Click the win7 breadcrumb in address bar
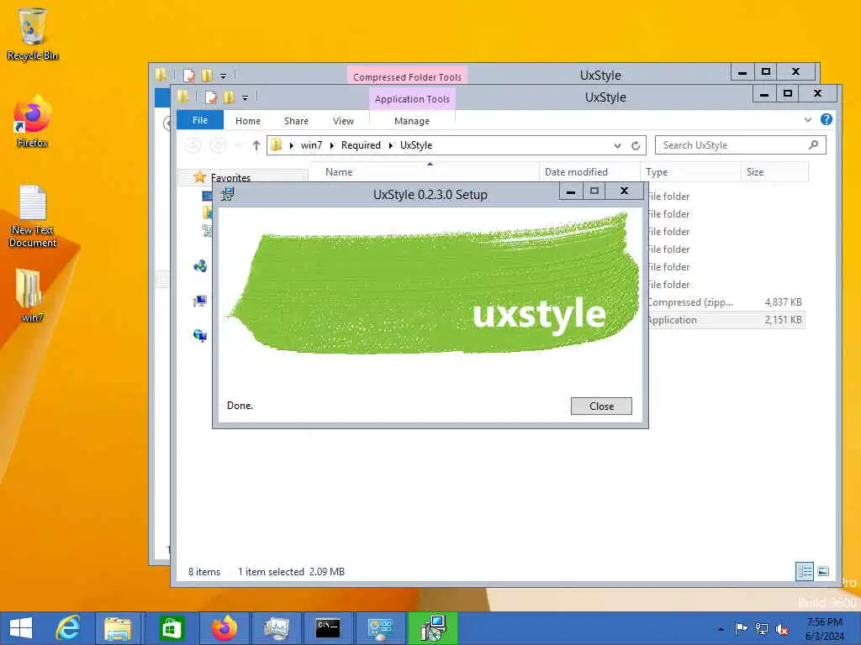Screen dimensions: 861x645 [x=311, y=145]
